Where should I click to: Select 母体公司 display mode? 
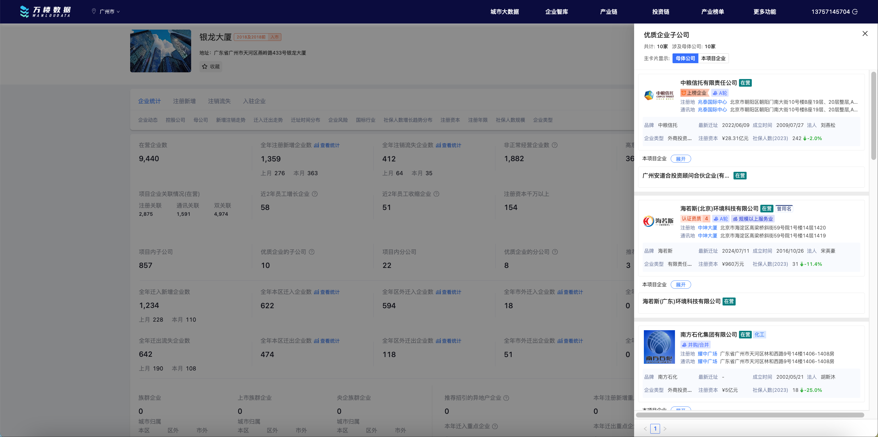click(x=685, y=58)
